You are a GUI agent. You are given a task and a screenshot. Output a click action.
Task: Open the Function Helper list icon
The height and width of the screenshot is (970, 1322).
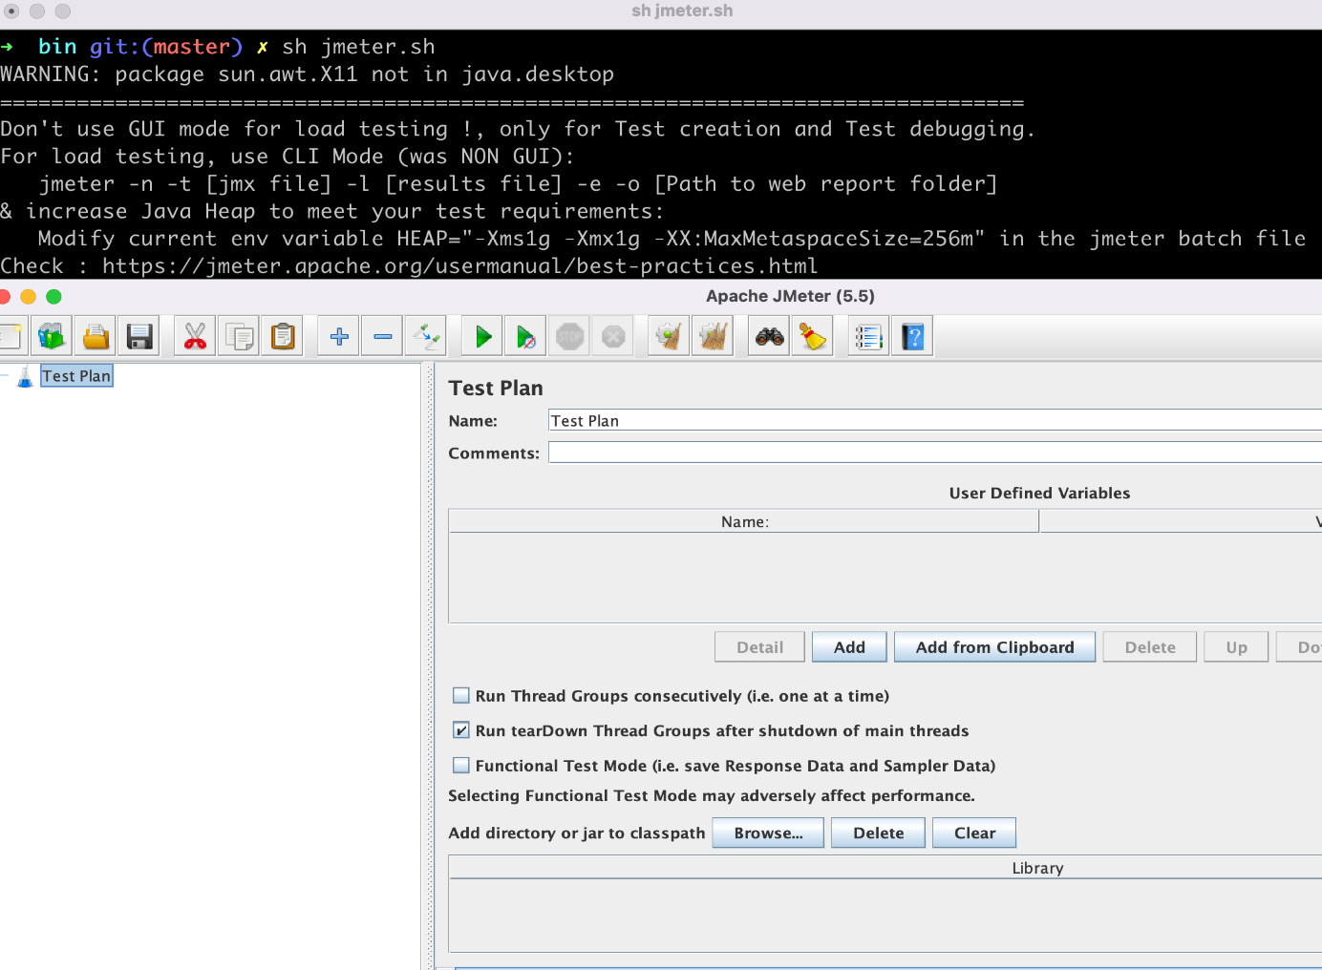click(868, 336)
